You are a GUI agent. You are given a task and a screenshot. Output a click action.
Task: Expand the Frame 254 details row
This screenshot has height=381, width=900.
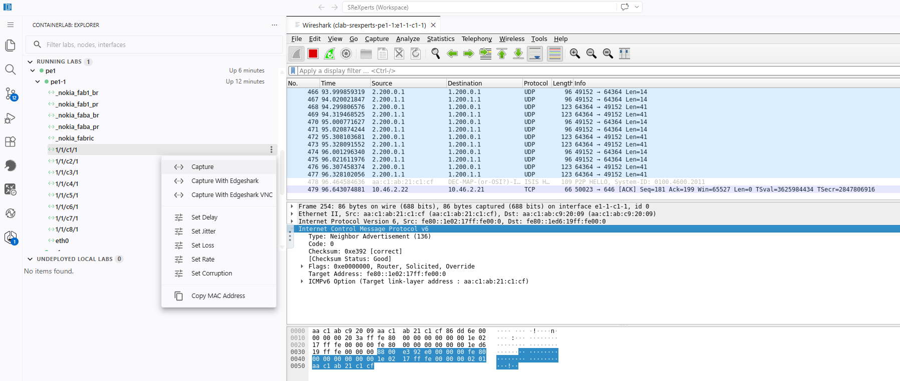click(x=292, y=206)
